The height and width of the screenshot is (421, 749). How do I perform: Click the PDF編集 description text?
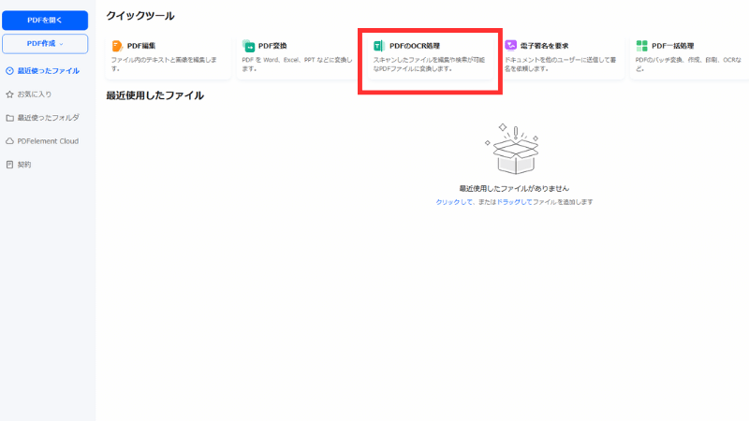(164, 64)
